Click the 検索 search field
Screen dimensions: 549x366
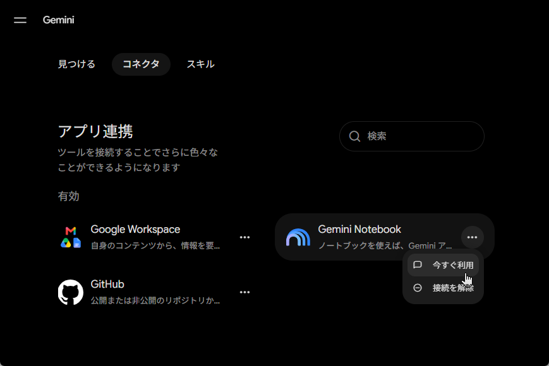412,136
